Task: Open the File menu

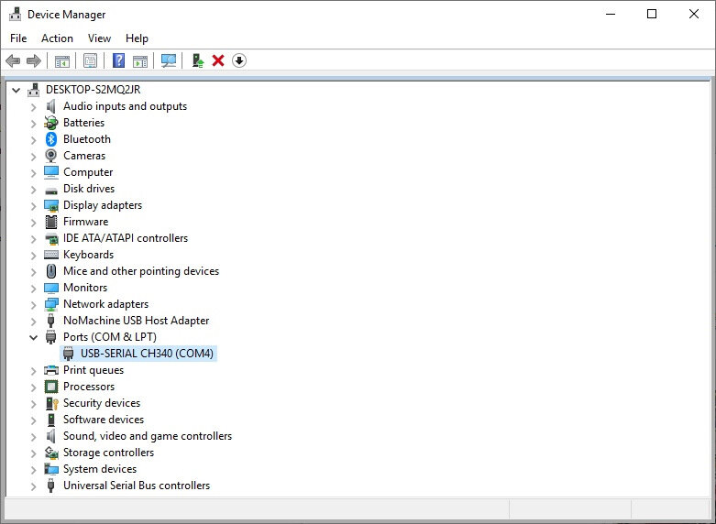Action: (x=18, y=38)
